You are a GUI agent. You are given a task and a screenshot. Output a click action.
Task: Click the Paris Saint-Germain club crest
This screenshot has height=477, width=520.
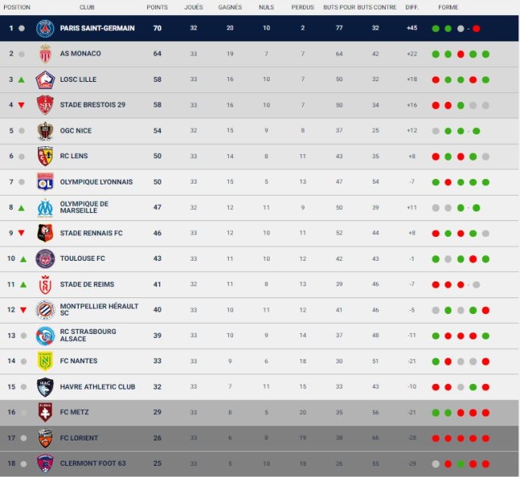45,28
